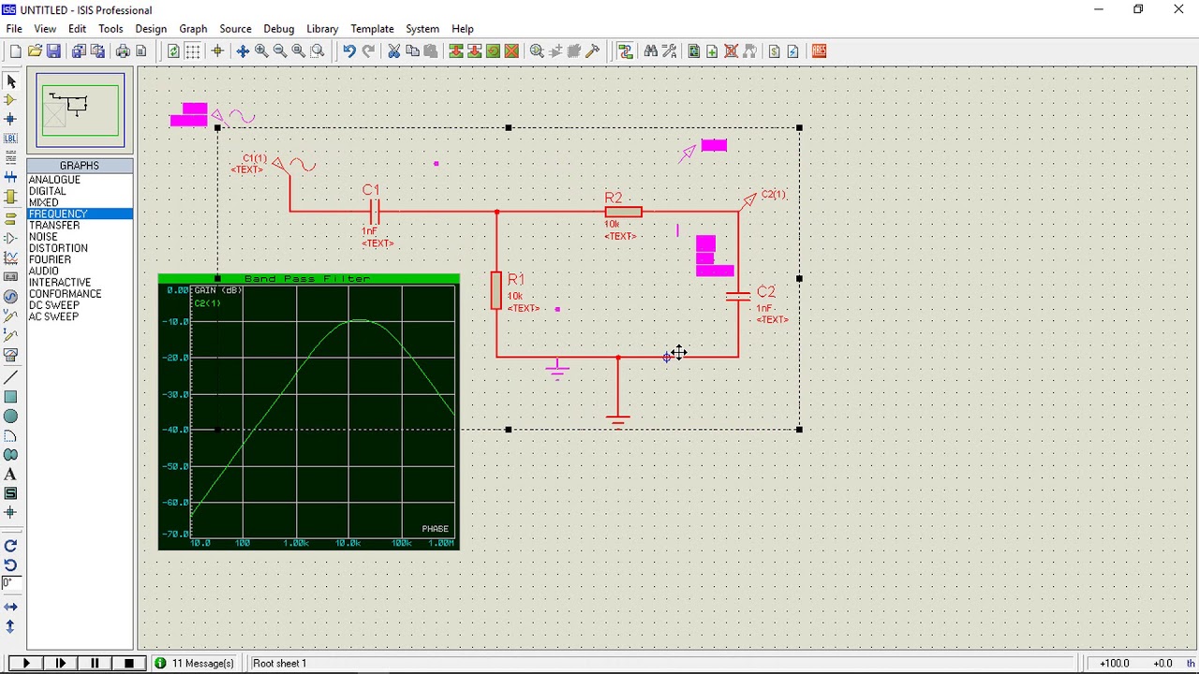Save the design with floppy icon
Screen dimensions: 1199x674
coord(53,51)
